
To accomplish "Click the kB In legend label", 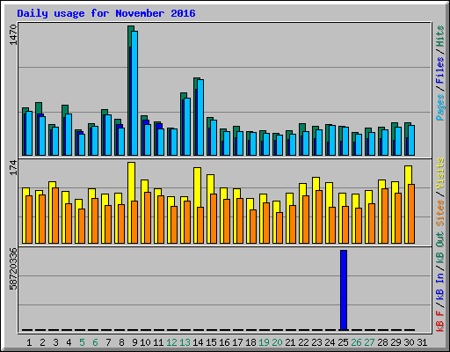I will click(x=440, y=286).
